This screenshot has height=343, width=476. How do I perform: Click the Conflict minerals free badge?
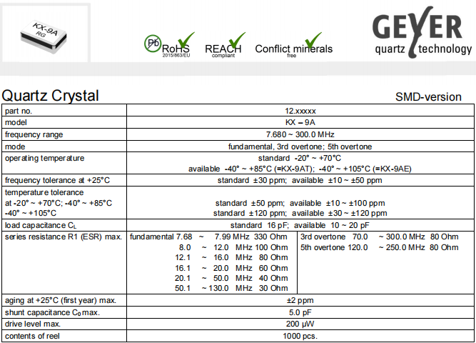tap(293, 46)
